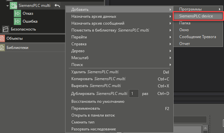Collapse the SiemensPLC multi tree node
The width and height of the screenshot is (224, 133).
click(x=8, y=6)
